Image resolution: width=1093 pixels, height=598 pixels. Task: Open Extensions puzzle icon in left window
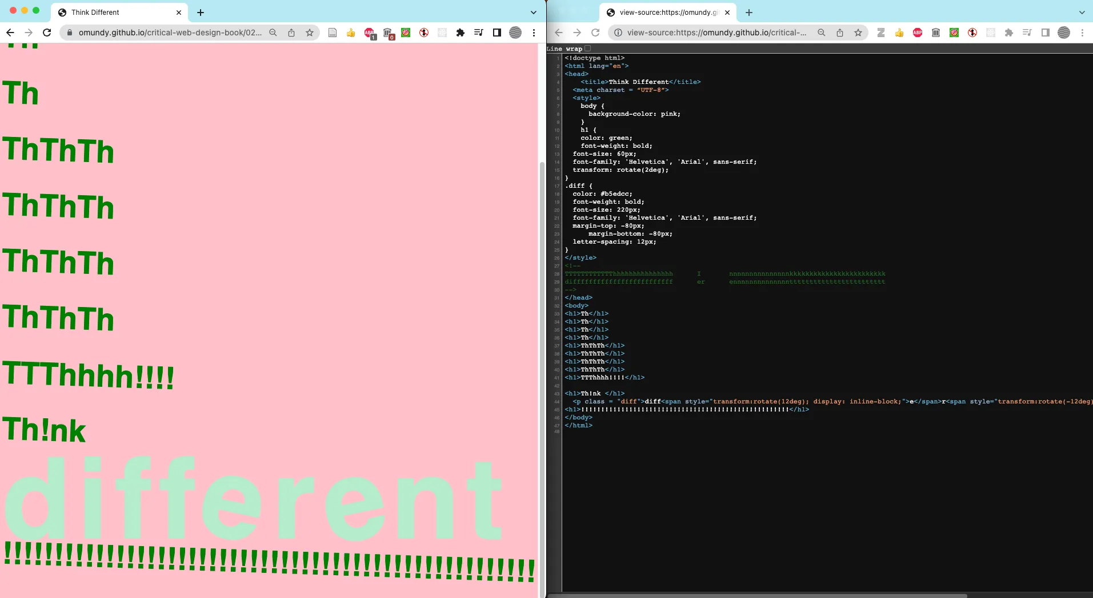coord(461,33)
